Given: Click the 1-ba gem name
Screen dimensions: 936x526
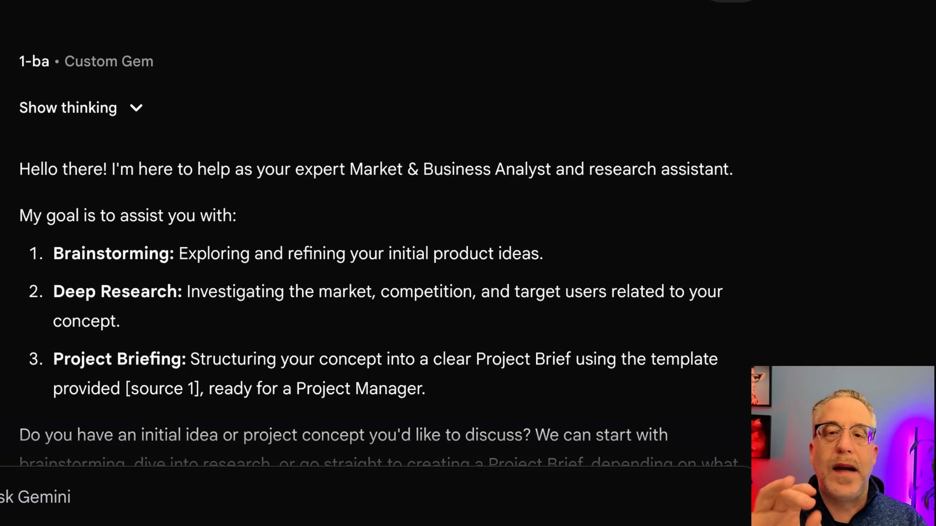Looking at the screenshot, I should (34, 61).
